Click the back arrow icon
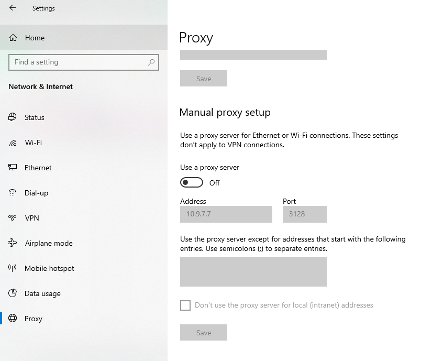Viewport: 443px width, 361px height. [x=13, y=8]
